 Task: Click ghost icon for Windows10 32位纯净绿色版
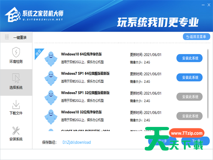[51, 117]
